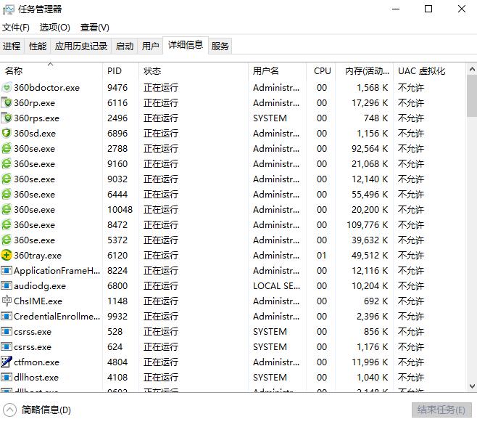
Task: Switch to the 用户 tab
Action: 151,46
